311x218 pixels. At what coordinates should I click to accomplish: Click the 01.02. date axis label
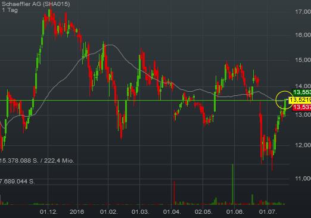(109, 212)
